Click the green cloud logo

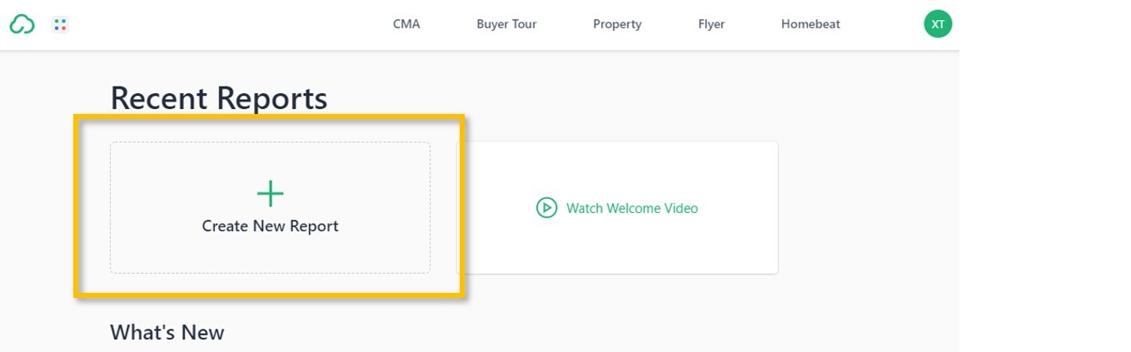[22, 25]
